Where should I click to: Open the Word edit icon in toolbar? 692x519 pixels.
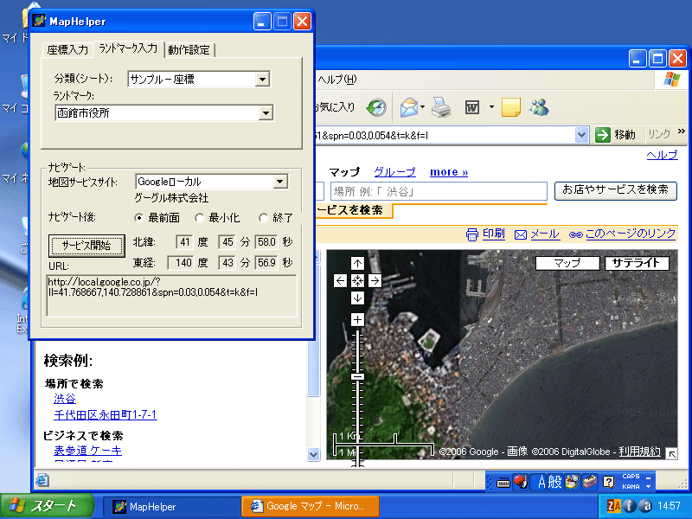(472, 107)
